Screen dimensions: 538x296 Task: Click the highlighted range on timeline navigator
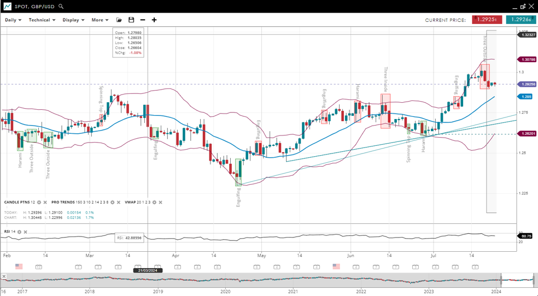tap(517, 282)
